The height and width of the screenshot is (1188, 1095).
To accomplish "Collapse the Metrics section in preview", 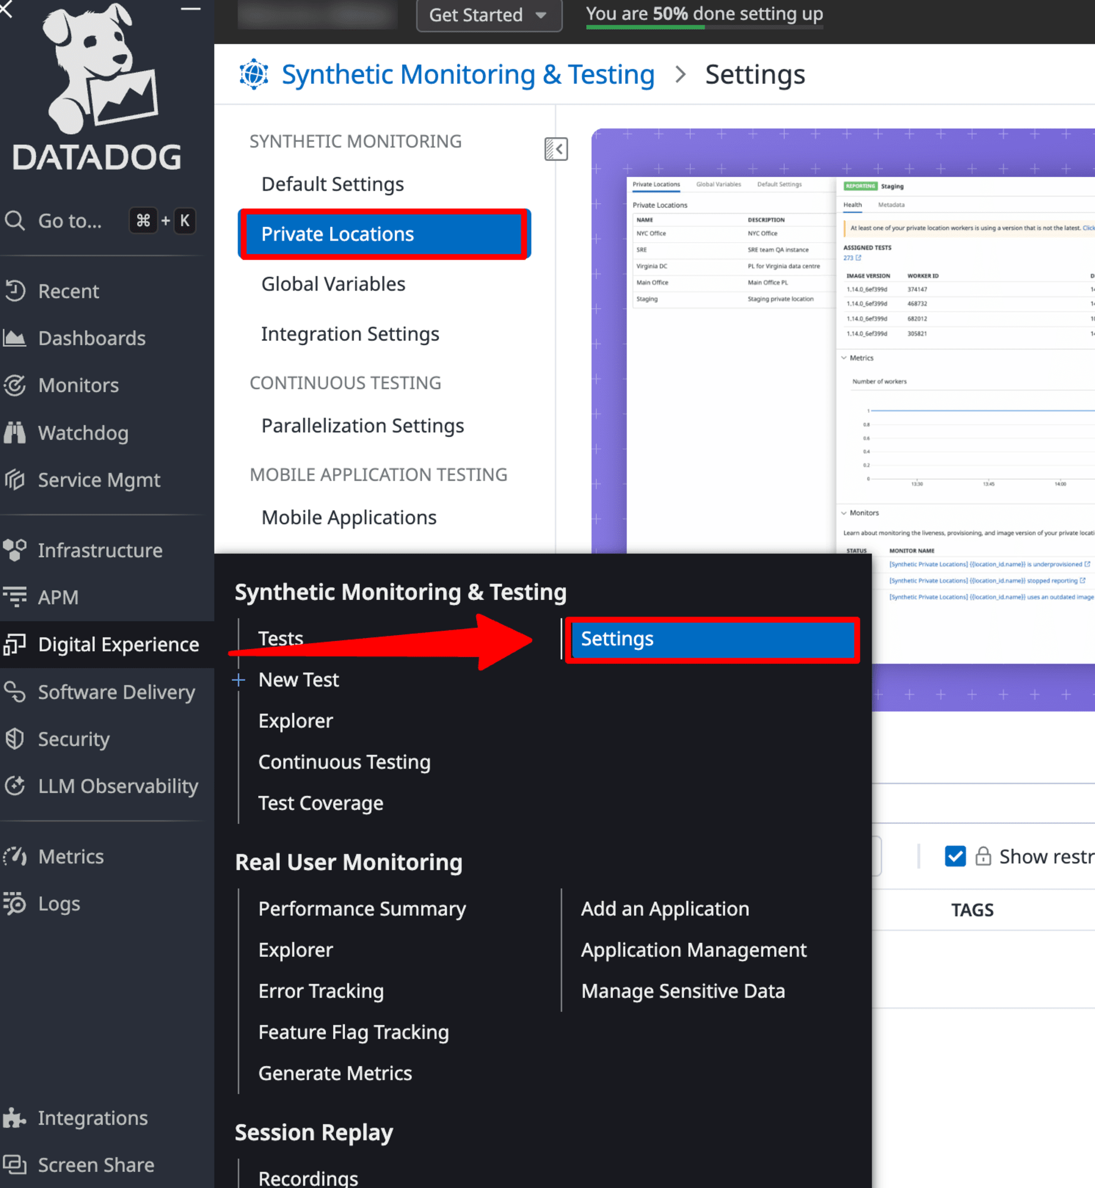I will tap(844, 358).
